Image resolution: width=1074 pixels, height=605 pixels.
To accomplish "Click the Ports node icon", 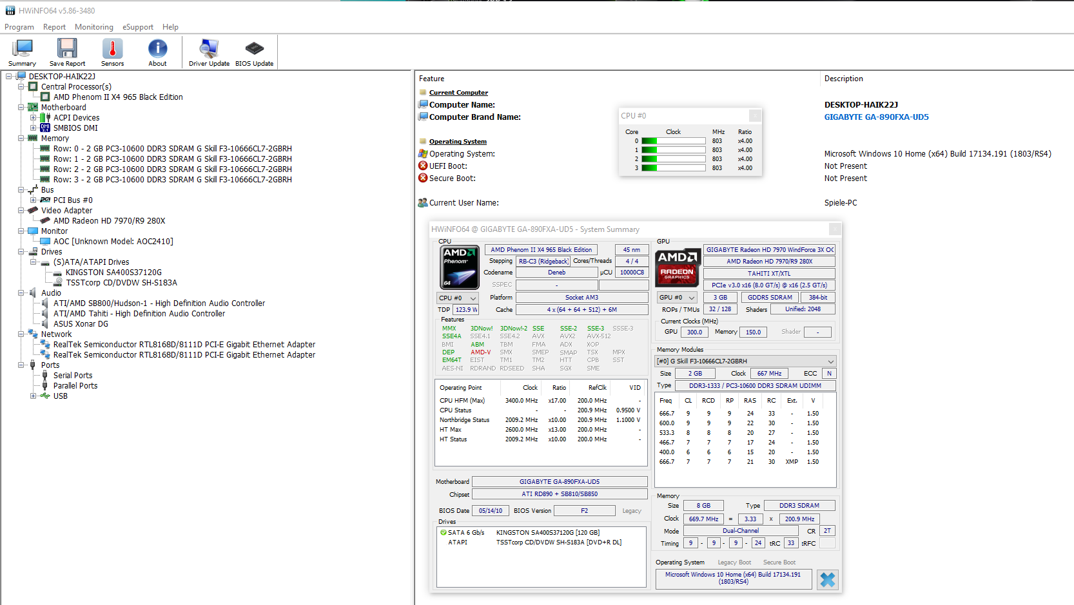I will pos(34,365).
